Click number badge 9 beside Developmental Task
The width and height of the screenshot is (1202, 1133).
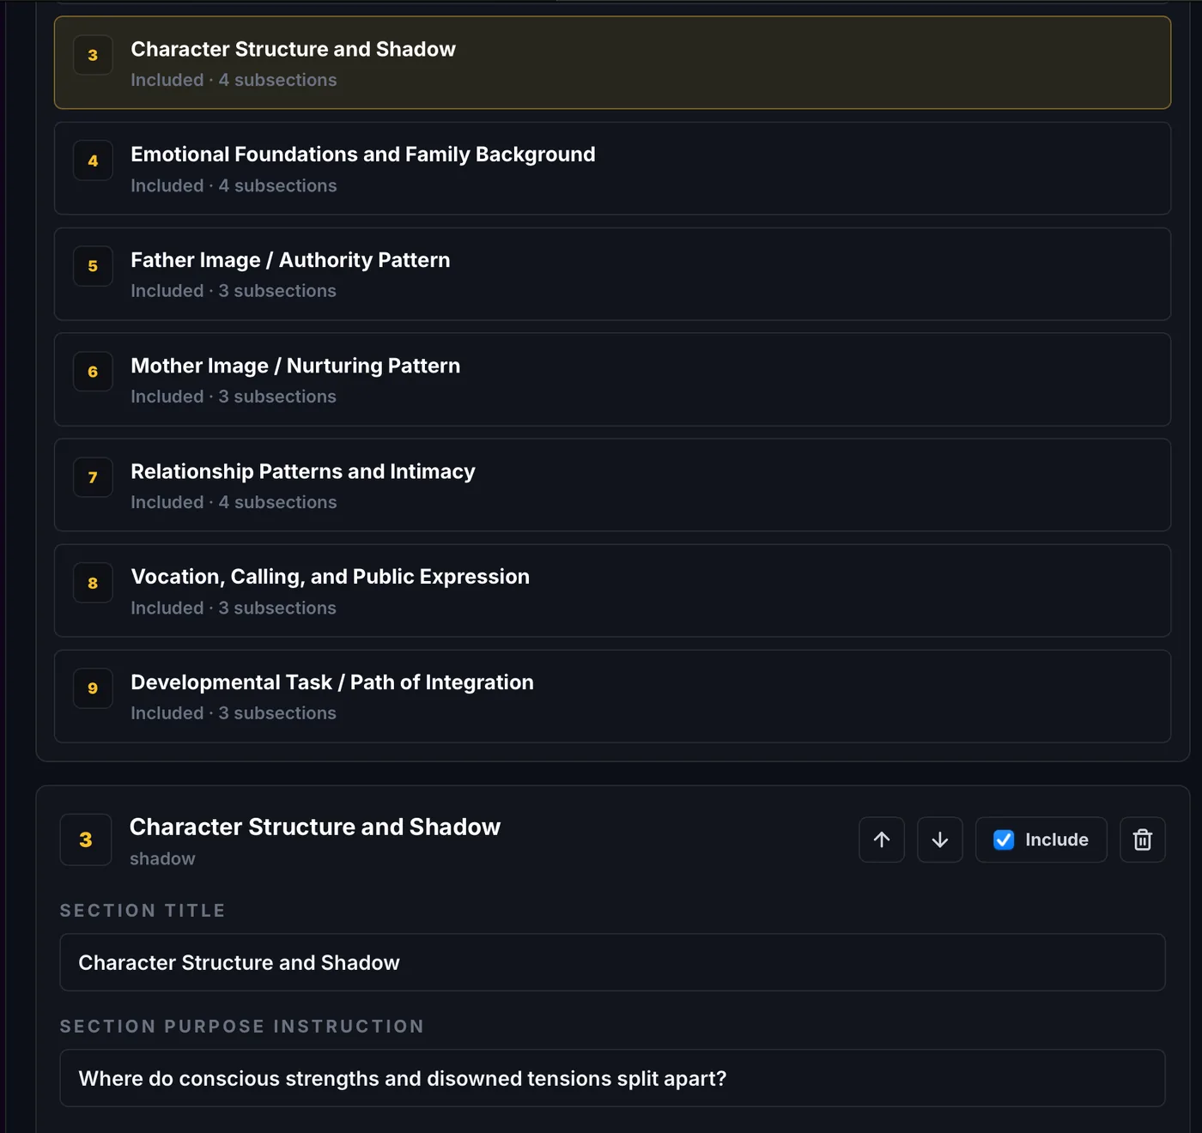93,688
